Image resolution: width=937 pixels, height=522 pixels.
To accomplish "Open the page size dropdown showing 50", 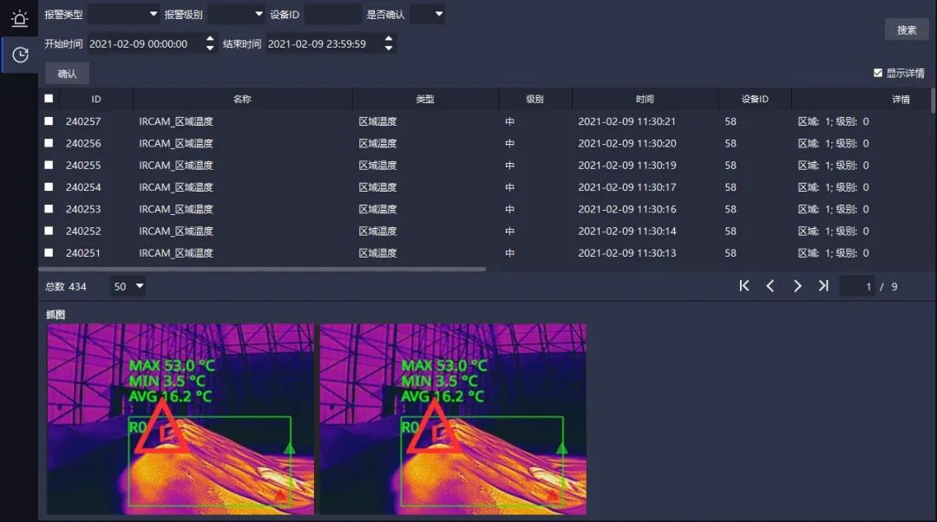I will (x=127, y=285).
